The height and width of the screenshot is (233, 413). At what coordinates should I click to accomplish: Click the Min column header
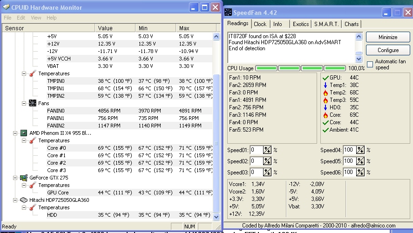point(156,28)
